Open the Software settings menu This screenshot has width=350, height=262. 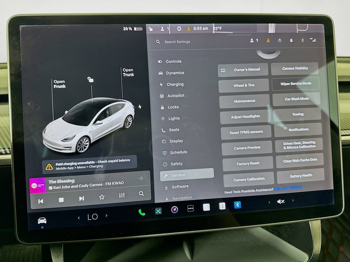click(x=176, y=187)
